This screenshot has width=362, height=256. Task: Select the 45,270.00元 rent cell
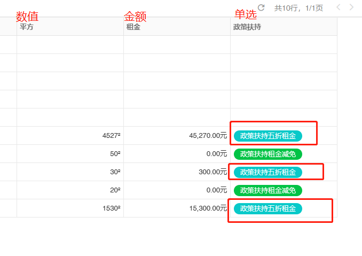pos(208,136)
